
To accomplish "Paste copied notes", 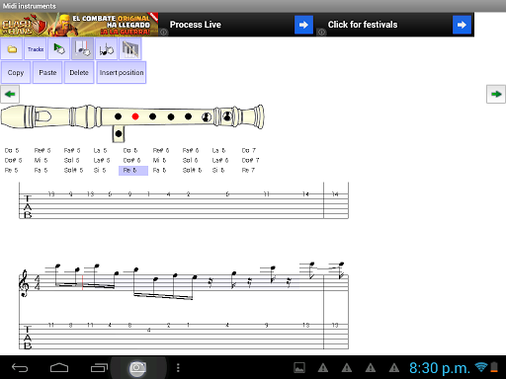I will [47, 73].
